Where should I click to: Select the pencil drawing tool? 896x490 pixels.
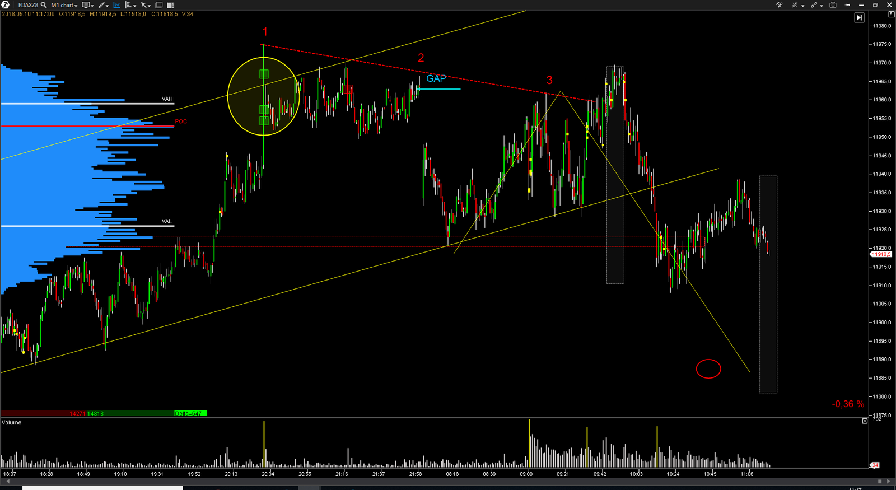[x=101, y=6]
